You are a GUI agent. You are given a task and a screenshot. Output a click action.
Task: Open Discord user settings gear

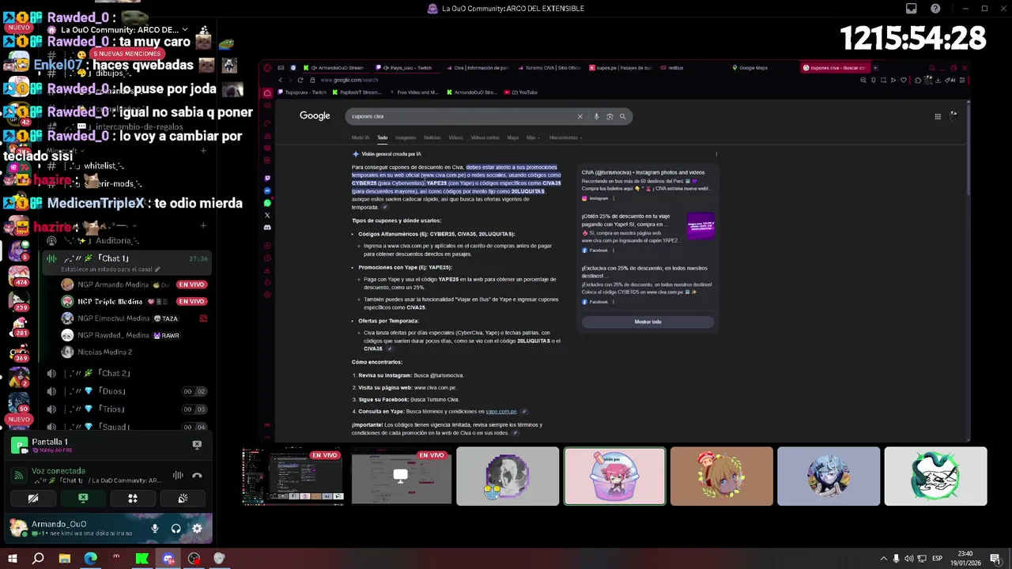tap(197, 529)
